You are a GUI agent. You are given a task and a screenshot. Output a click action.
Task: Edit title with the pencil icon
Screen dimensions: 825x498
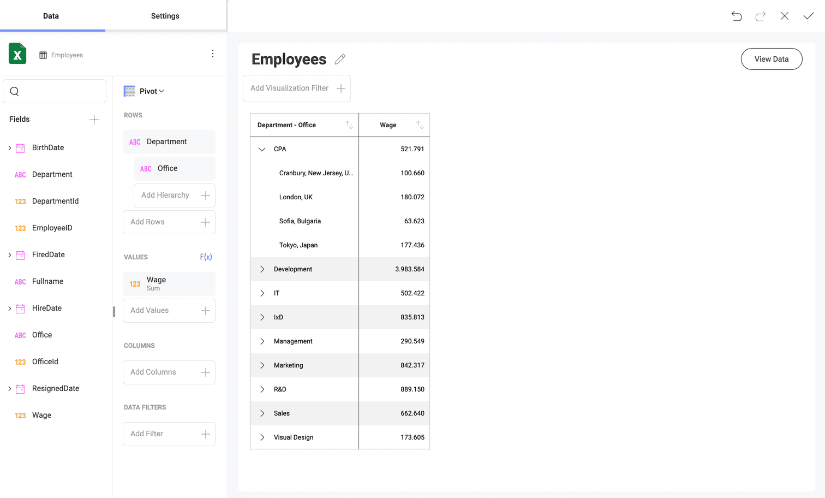(x=340, y=59)
